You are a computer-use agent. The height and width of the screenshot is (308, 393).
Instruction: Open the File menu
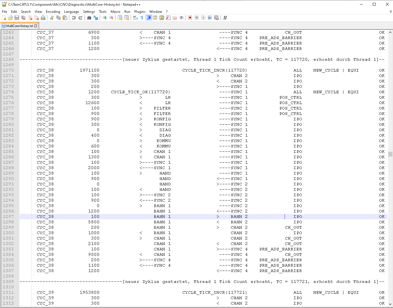5,12
